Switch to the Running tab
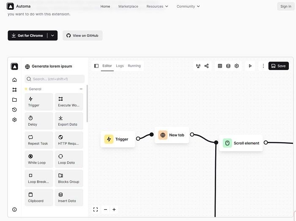The image size is (296, 221). [134, 66]
